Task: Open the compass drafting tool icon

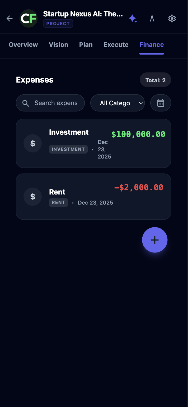Action: point(152,19)
